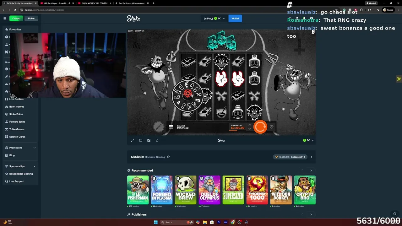Expand the Sponsorships section
This screenshot has width=402, height=226.
point(20,166)
